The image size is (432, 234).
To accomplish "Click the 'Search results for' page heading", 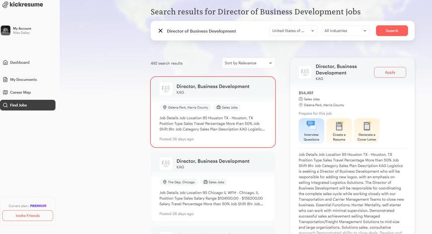I will 255,12.
